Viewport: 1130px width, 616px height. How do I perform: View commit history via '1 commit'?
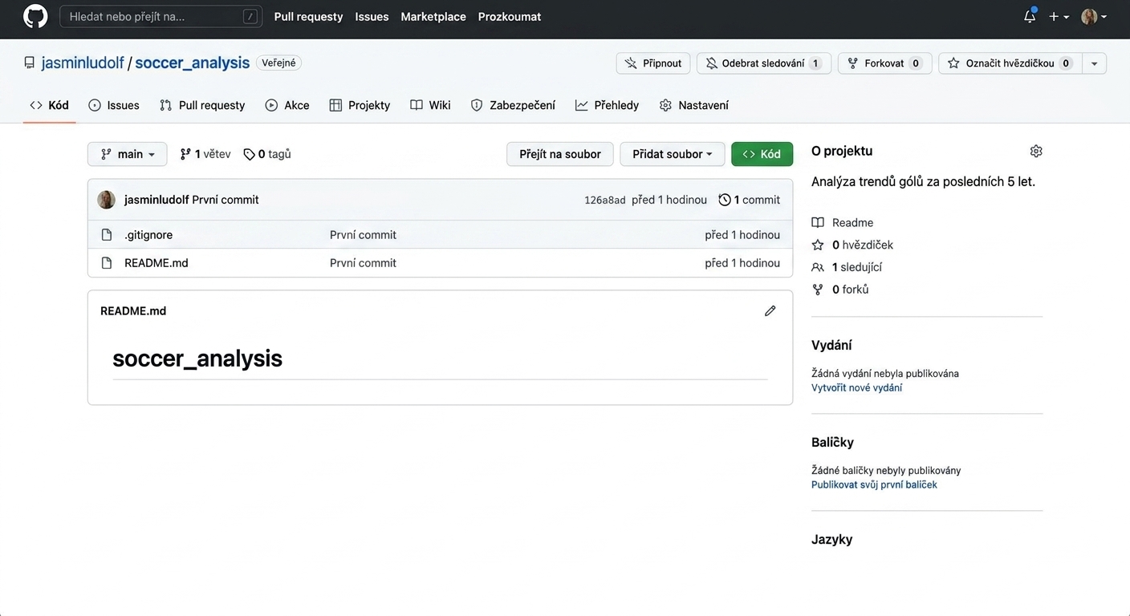point(750,200)
